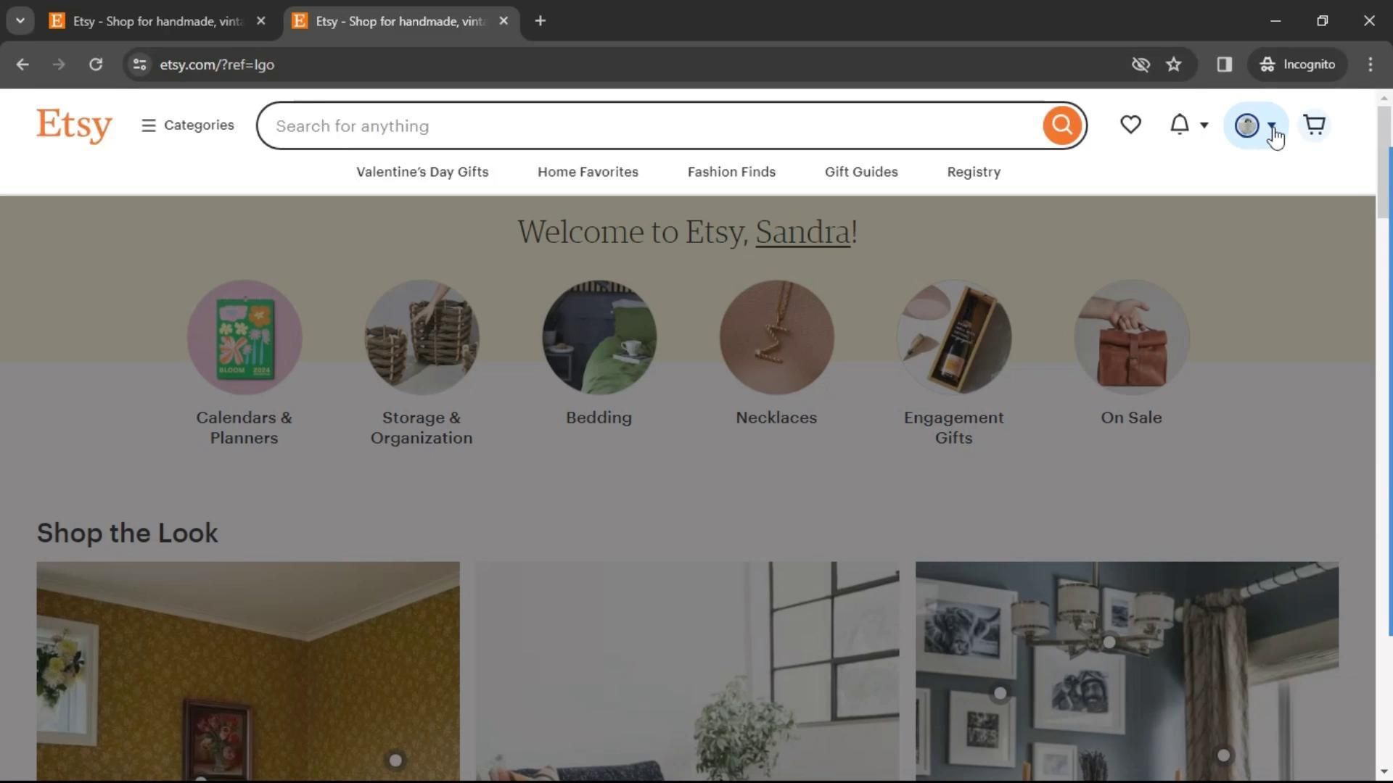Open tab search chevron dropdown
Viewport: 1393px width, 783px height.
click(x=20, y=21)
